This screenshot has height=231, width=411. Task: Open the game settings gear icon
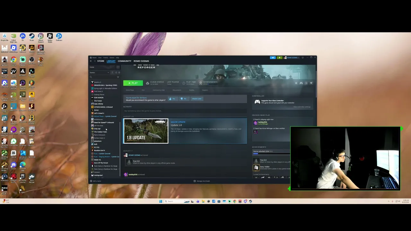[x=296, y=83]
